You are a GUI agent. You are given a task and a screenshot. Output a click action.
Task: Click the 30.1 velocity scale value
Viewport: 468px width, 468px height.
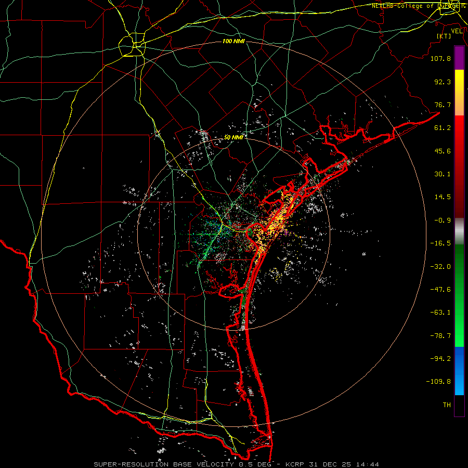(x=443, y=174)
